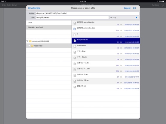This screenshot has width=166, height=124.
Task: Select file 201312_seikyusho.doc
Action: click(106, 29)
